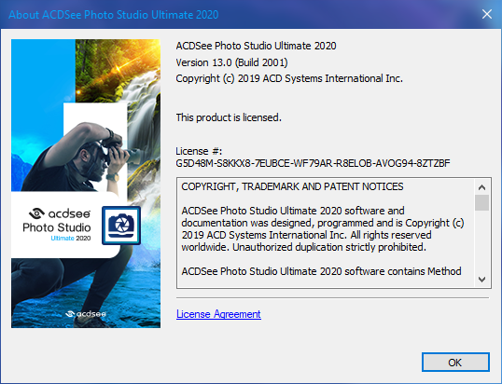Click 'This product is licensed.' text

pyautogui.click(x=229, y=117)
